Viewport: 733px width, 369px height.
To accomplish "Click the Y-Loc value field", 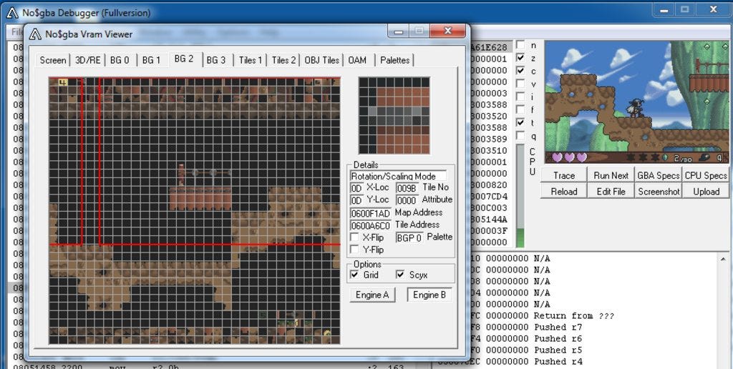I will tap(356, 200).
